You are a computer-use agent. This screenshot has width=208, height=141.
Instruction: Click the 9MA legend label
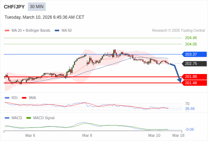[x=32, y=98]
